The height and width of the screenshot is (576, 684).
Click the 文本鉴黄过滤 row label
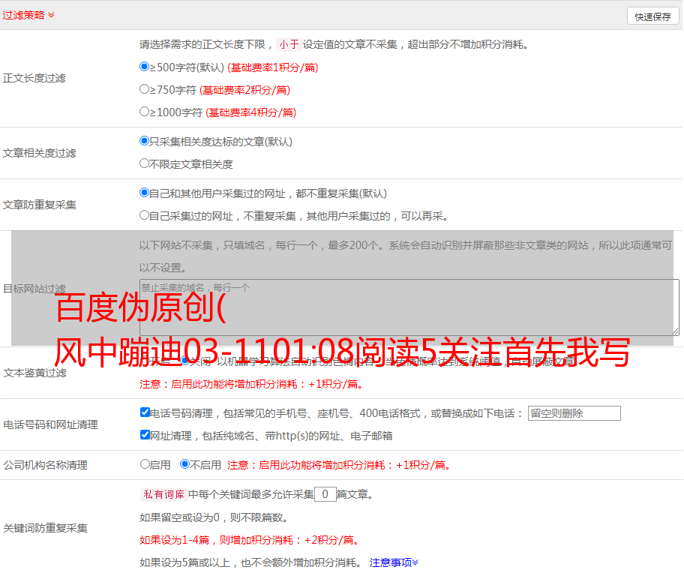(35, 373)
